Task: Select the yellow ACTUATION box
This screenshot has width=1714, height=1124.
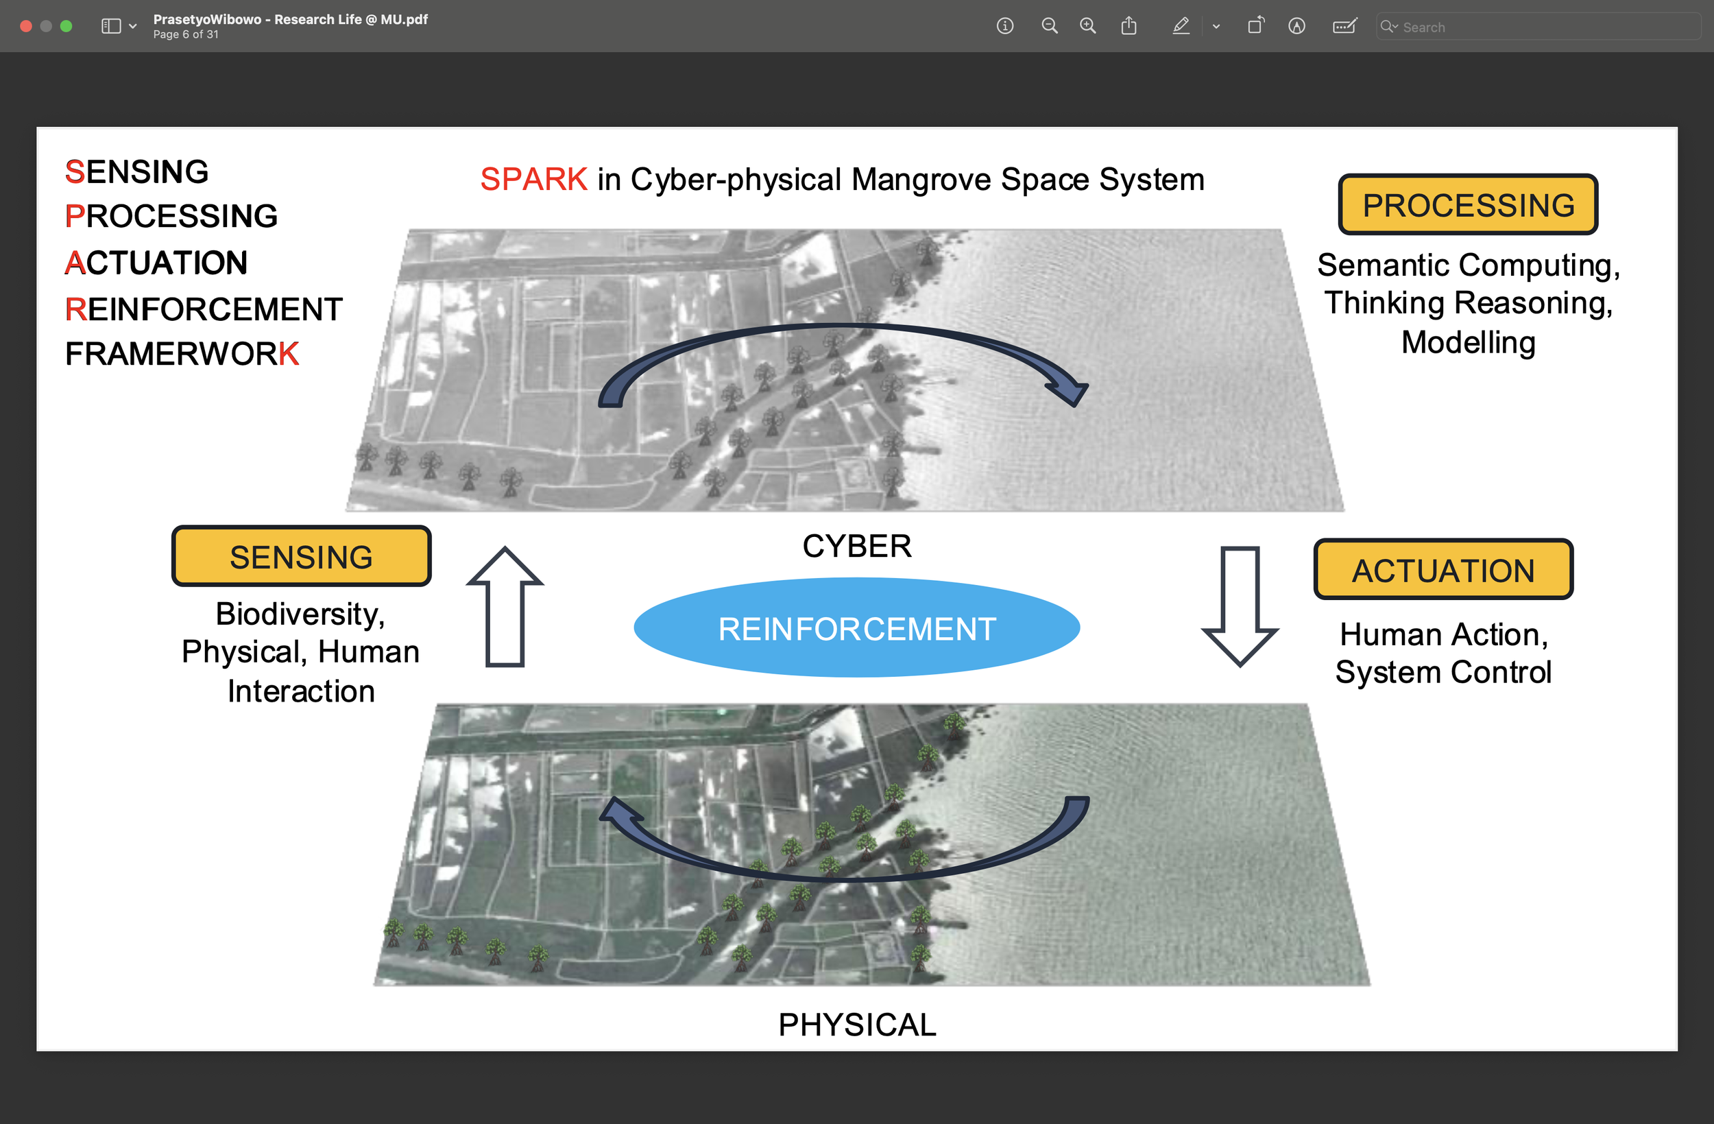Action: (x=1443, y=570)
